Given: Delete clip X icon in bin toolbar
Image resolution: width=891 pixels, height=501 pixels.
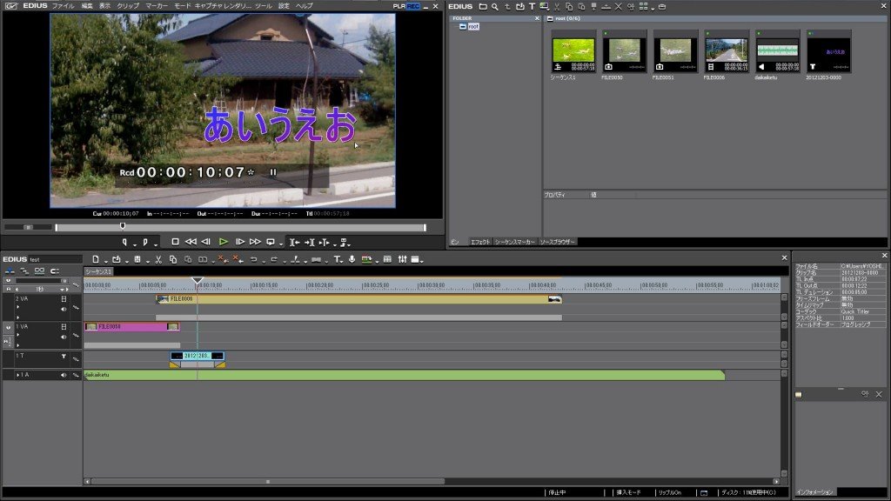Looking at the screenshot, I should pyautogui.click(x=619, y=7).
